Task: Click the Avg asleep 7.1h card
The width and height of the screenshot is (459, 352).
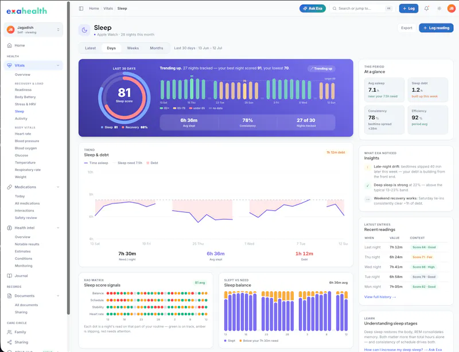Action: point(384,90)
